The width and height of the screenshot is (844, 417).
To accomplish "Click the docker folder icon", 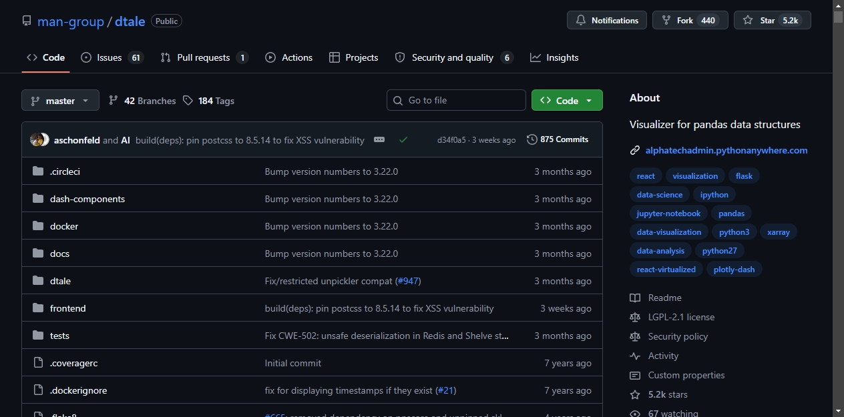I will coord(38,226).
